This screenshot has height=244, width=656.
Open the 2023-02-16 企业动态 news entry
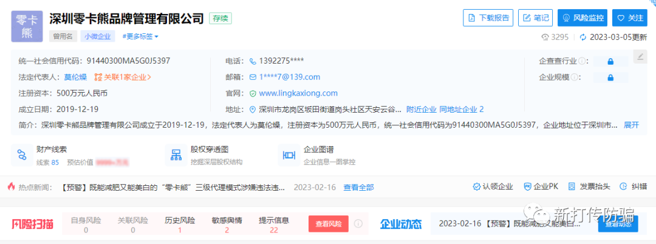[x=510, y=224]
